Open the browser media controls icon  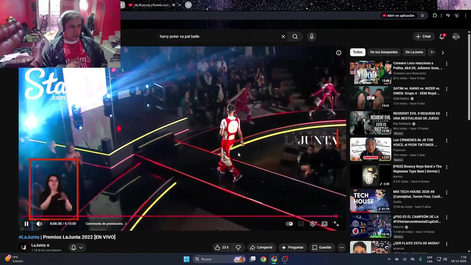pos(448,15)
